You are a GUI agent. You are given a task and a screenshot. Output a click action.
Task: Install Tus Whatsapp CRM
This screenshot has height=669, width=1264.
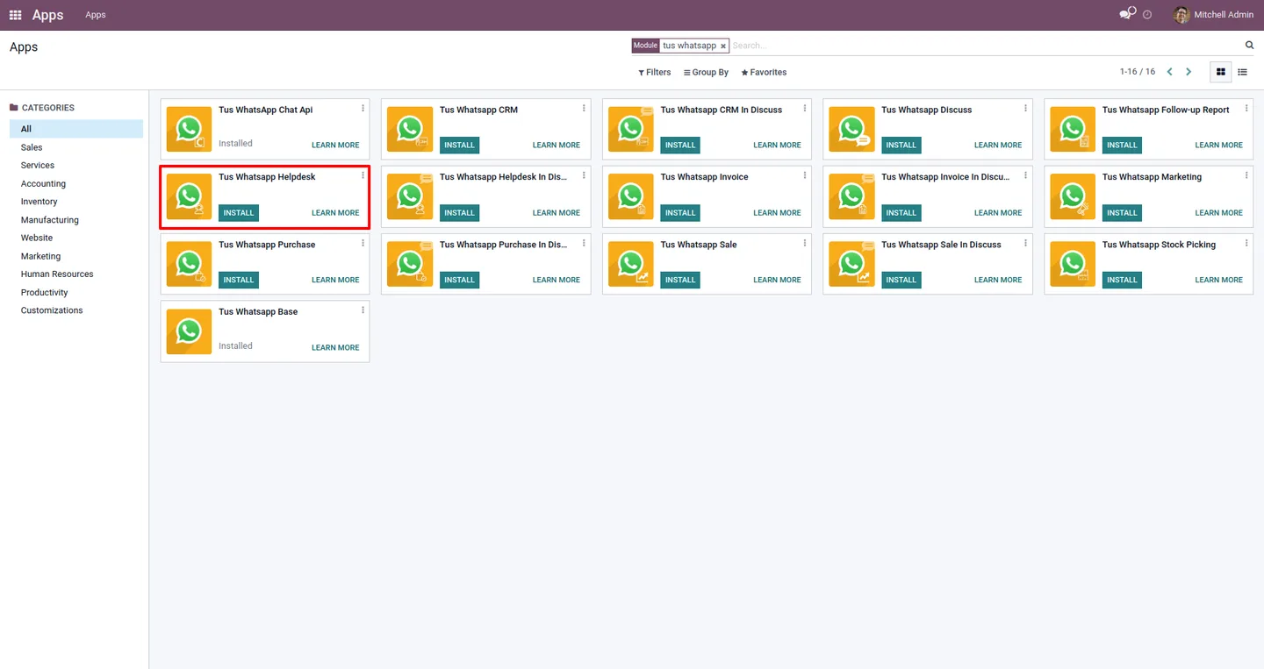[459, 145]
